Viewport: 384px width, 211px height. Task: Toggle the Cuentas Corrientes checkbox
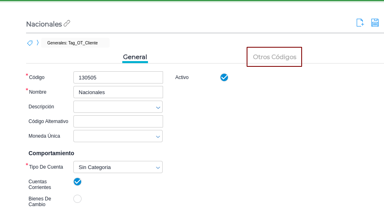pos(77,182)
